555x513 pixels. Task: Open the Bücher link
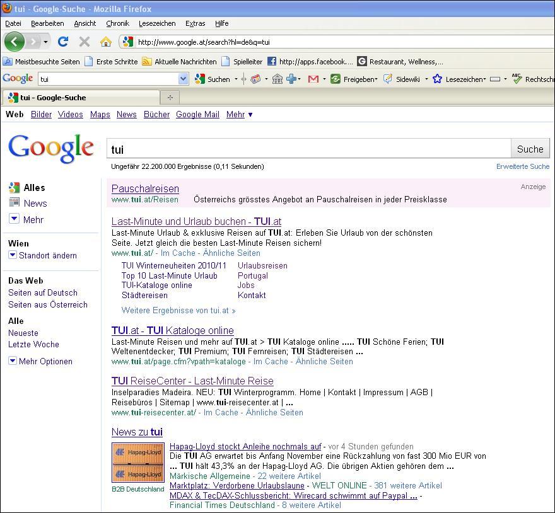pos(157,115)
